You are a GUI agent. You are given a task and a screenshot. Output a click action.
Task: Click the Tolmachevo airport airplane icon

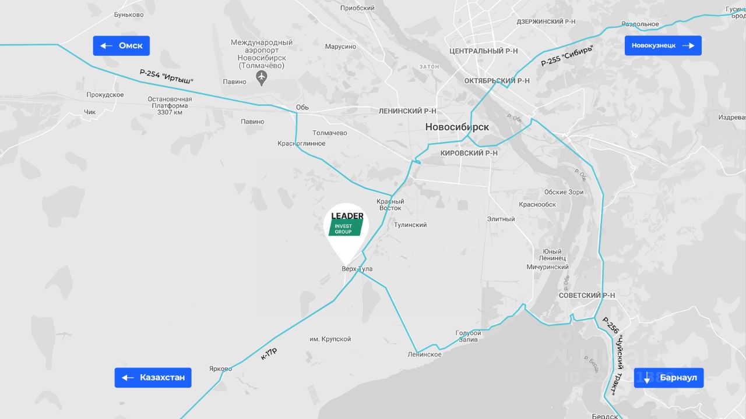coord(261,78)
